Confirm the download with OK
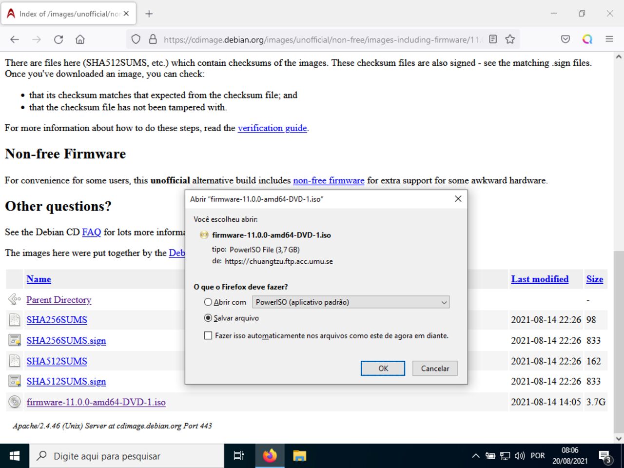Viewport: 624px width, 468px height. click(x=383, y=369)
